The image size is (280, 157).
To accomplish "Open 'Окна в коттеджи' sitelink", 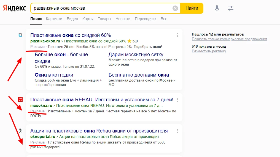I will click(54, 75).
